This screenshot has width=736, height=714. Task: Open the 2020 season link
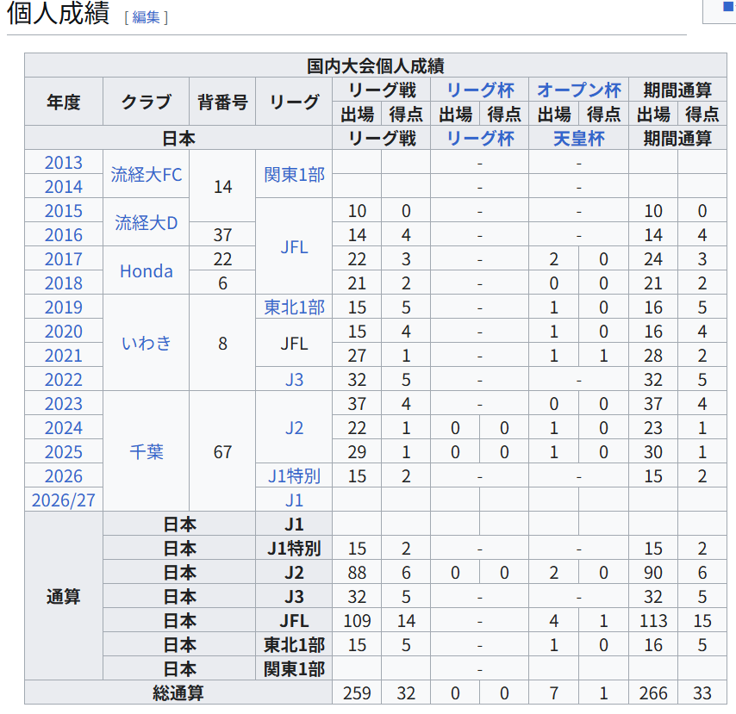point(64,332)
